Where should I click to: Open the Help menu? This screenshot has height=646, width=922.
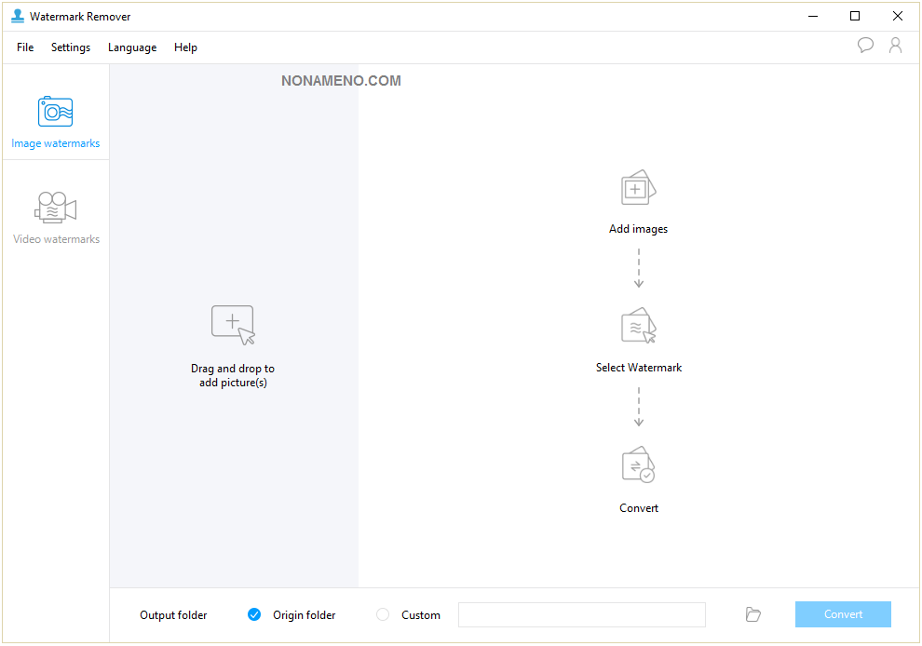(185, 47)
